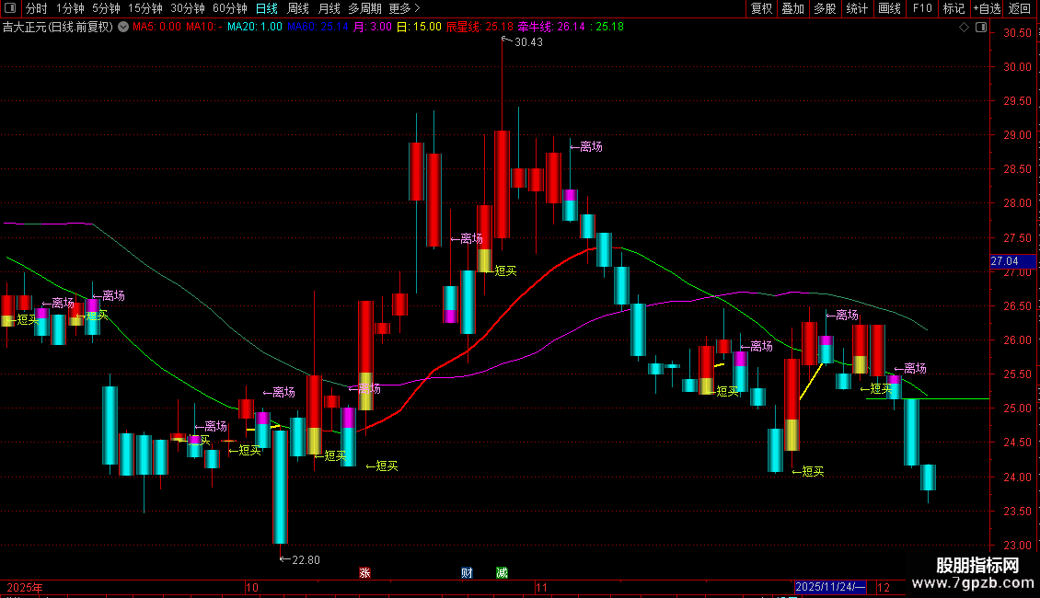Viewport: 1040px width, 598px height.
Task: Select the 60分钟 period
Action: coord(230,8)
